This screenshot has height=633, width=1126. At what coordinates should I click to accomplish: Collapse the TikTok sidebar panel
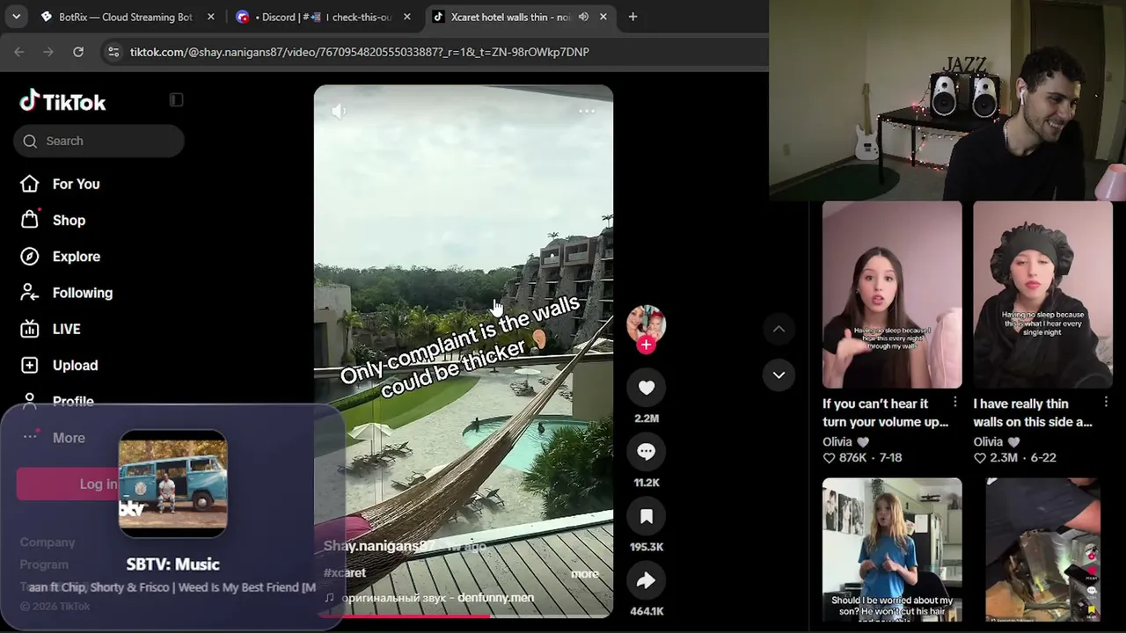[176, 100]
